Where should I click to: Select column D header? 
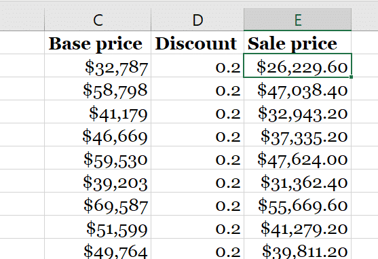pyautogui.click(x=197, y=20)
